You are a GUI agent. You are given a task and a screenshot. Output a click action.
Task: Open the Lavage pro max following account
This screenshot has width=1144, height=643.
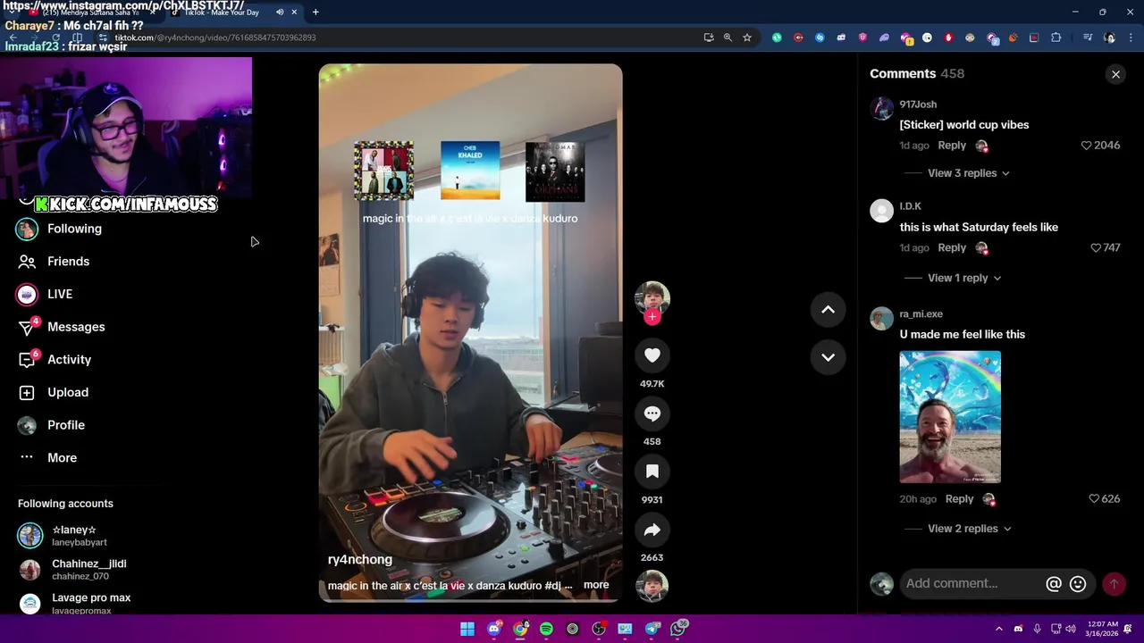(75, 604)
